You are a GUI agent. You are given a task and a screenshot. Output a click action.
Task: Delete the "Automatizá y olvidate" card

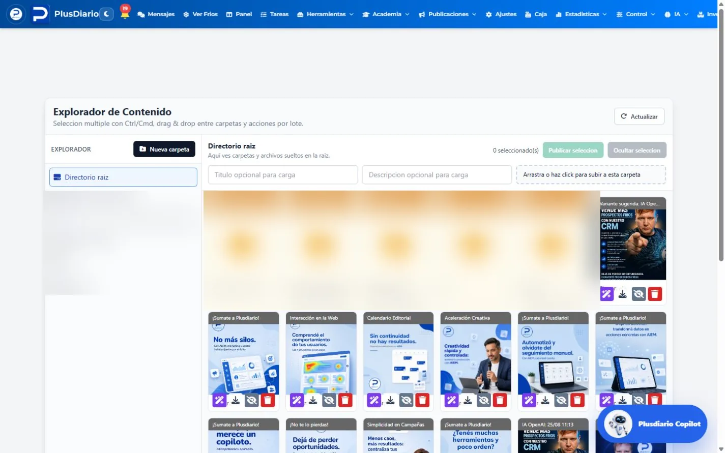tap(577, 400)
